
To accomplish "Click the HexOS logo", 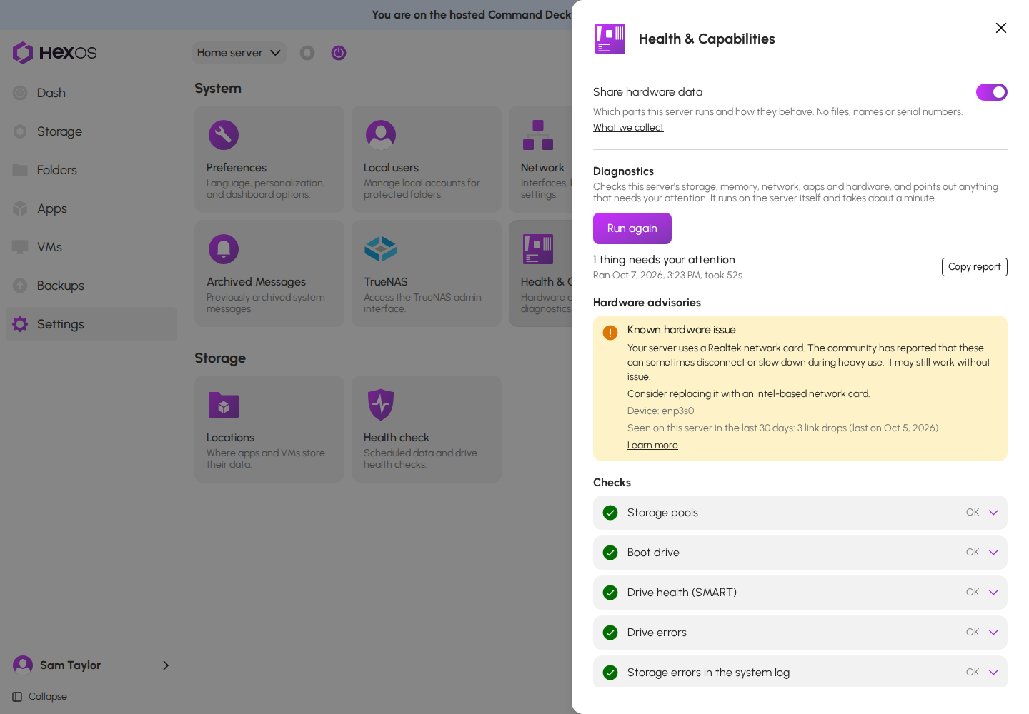I will [x=54, y=53].
